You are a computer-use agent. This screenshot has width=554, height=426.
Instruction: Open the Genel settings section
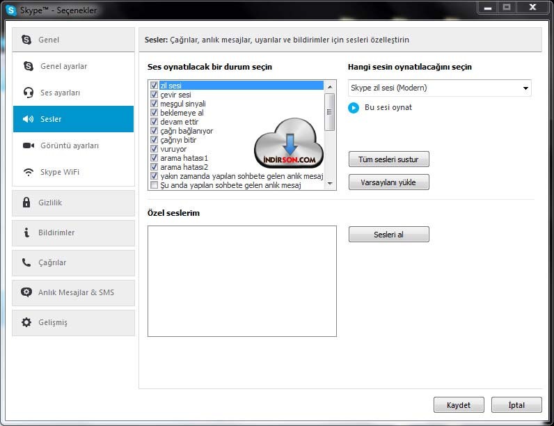coord(74,40)
